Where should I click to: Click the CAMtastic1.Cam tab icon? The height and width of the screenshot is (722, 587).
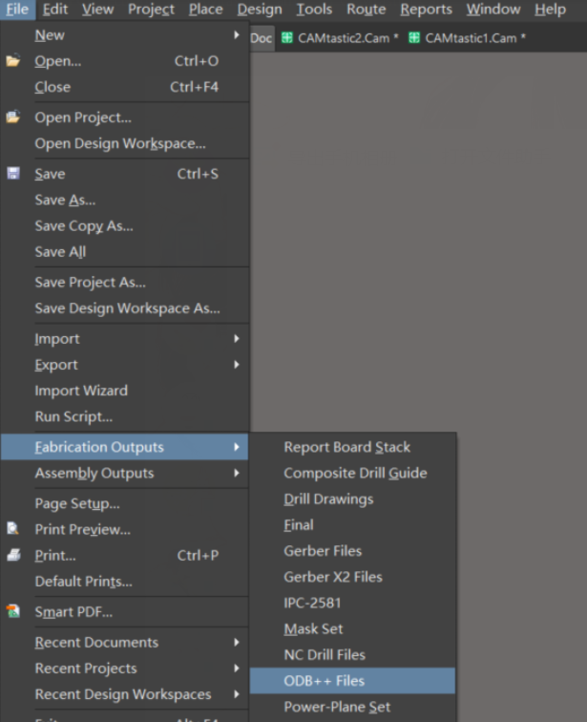coord(414,37)
